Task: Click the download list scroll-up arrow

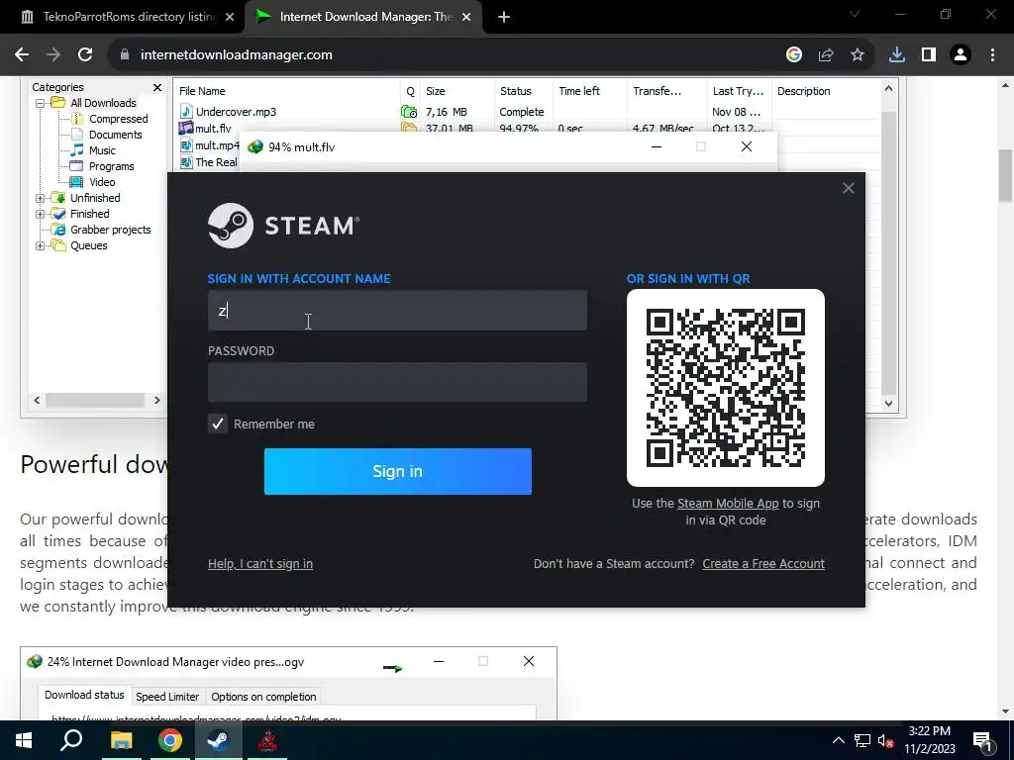Action: [888, 88]
